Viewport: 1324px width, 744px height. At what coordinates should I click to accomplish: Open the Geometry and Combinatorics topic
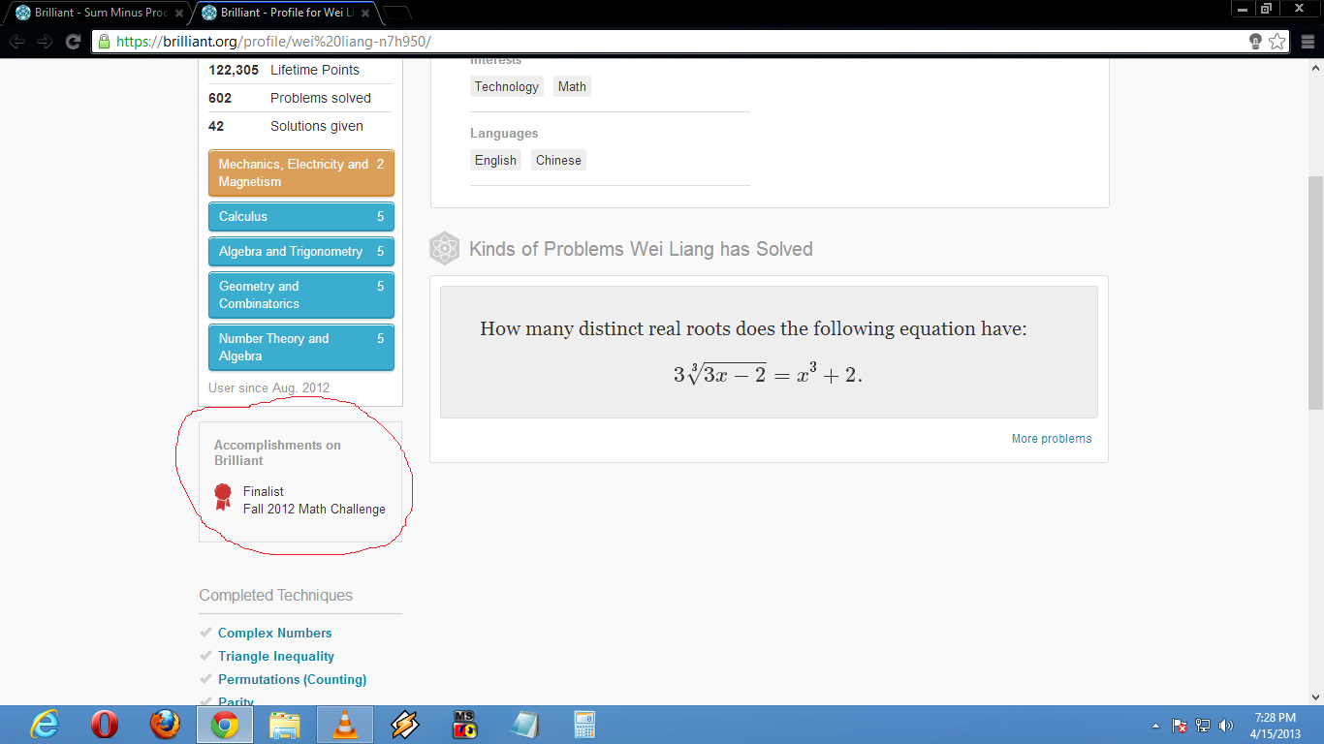[301, 294]
